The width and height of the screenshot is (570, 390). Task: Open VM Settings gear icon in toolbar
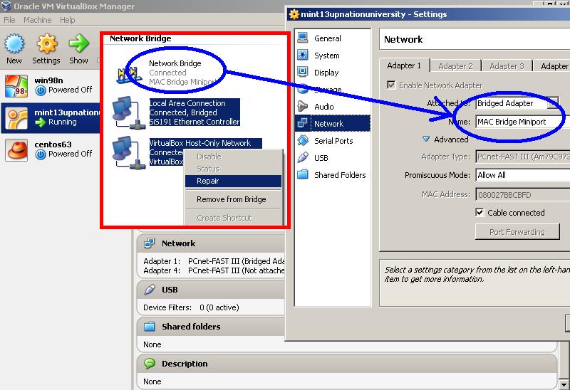(x=46, y=44)
